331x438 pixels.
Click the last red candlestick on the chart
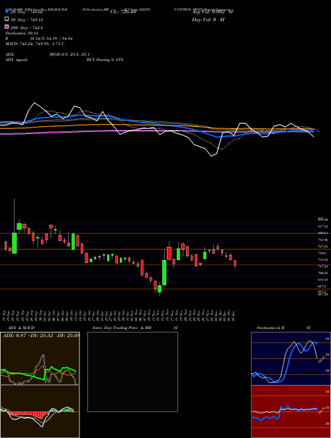click(x=235, y=263)
